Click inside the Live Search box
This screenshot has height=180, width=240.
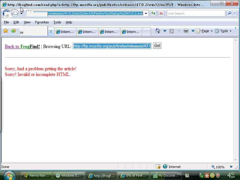[x=196, y=13]
